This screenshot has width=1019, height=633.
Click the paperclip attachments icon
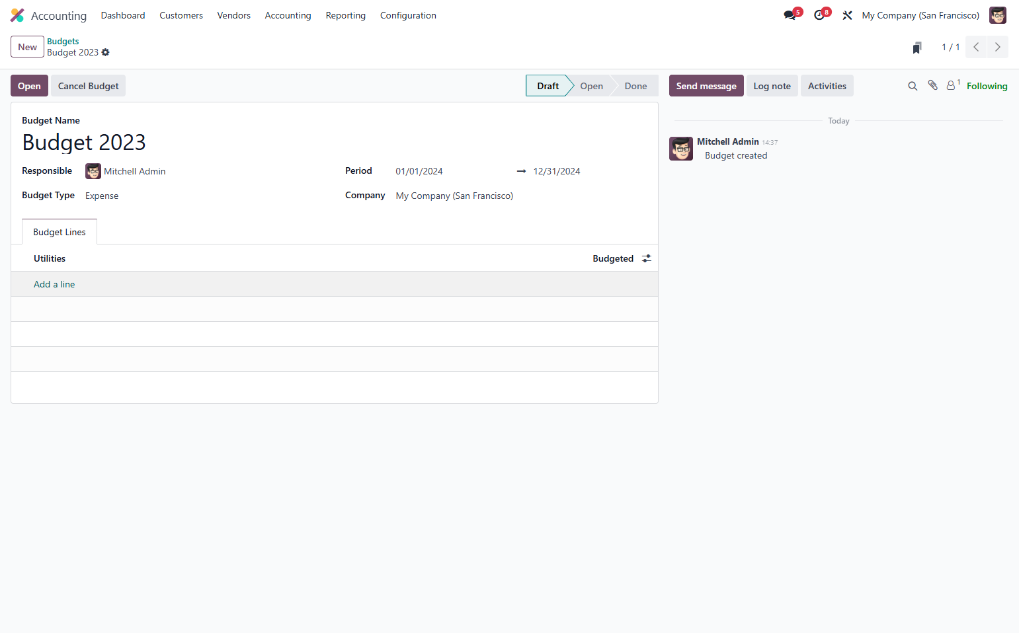point(933,85)
